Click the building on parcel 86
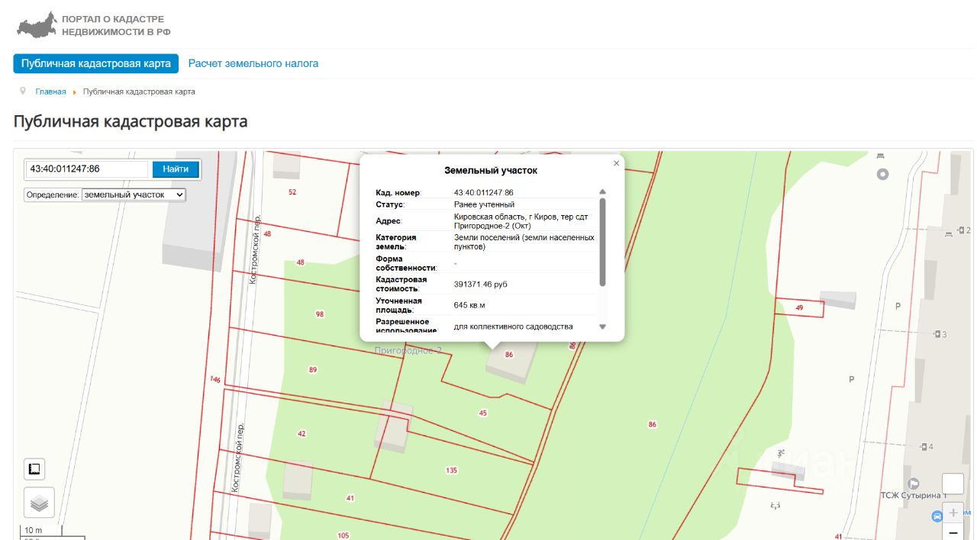 pos(511,364)
